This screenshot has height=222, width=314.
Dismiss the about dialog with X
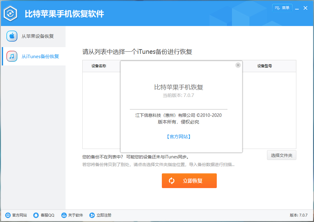click(238, 65)
